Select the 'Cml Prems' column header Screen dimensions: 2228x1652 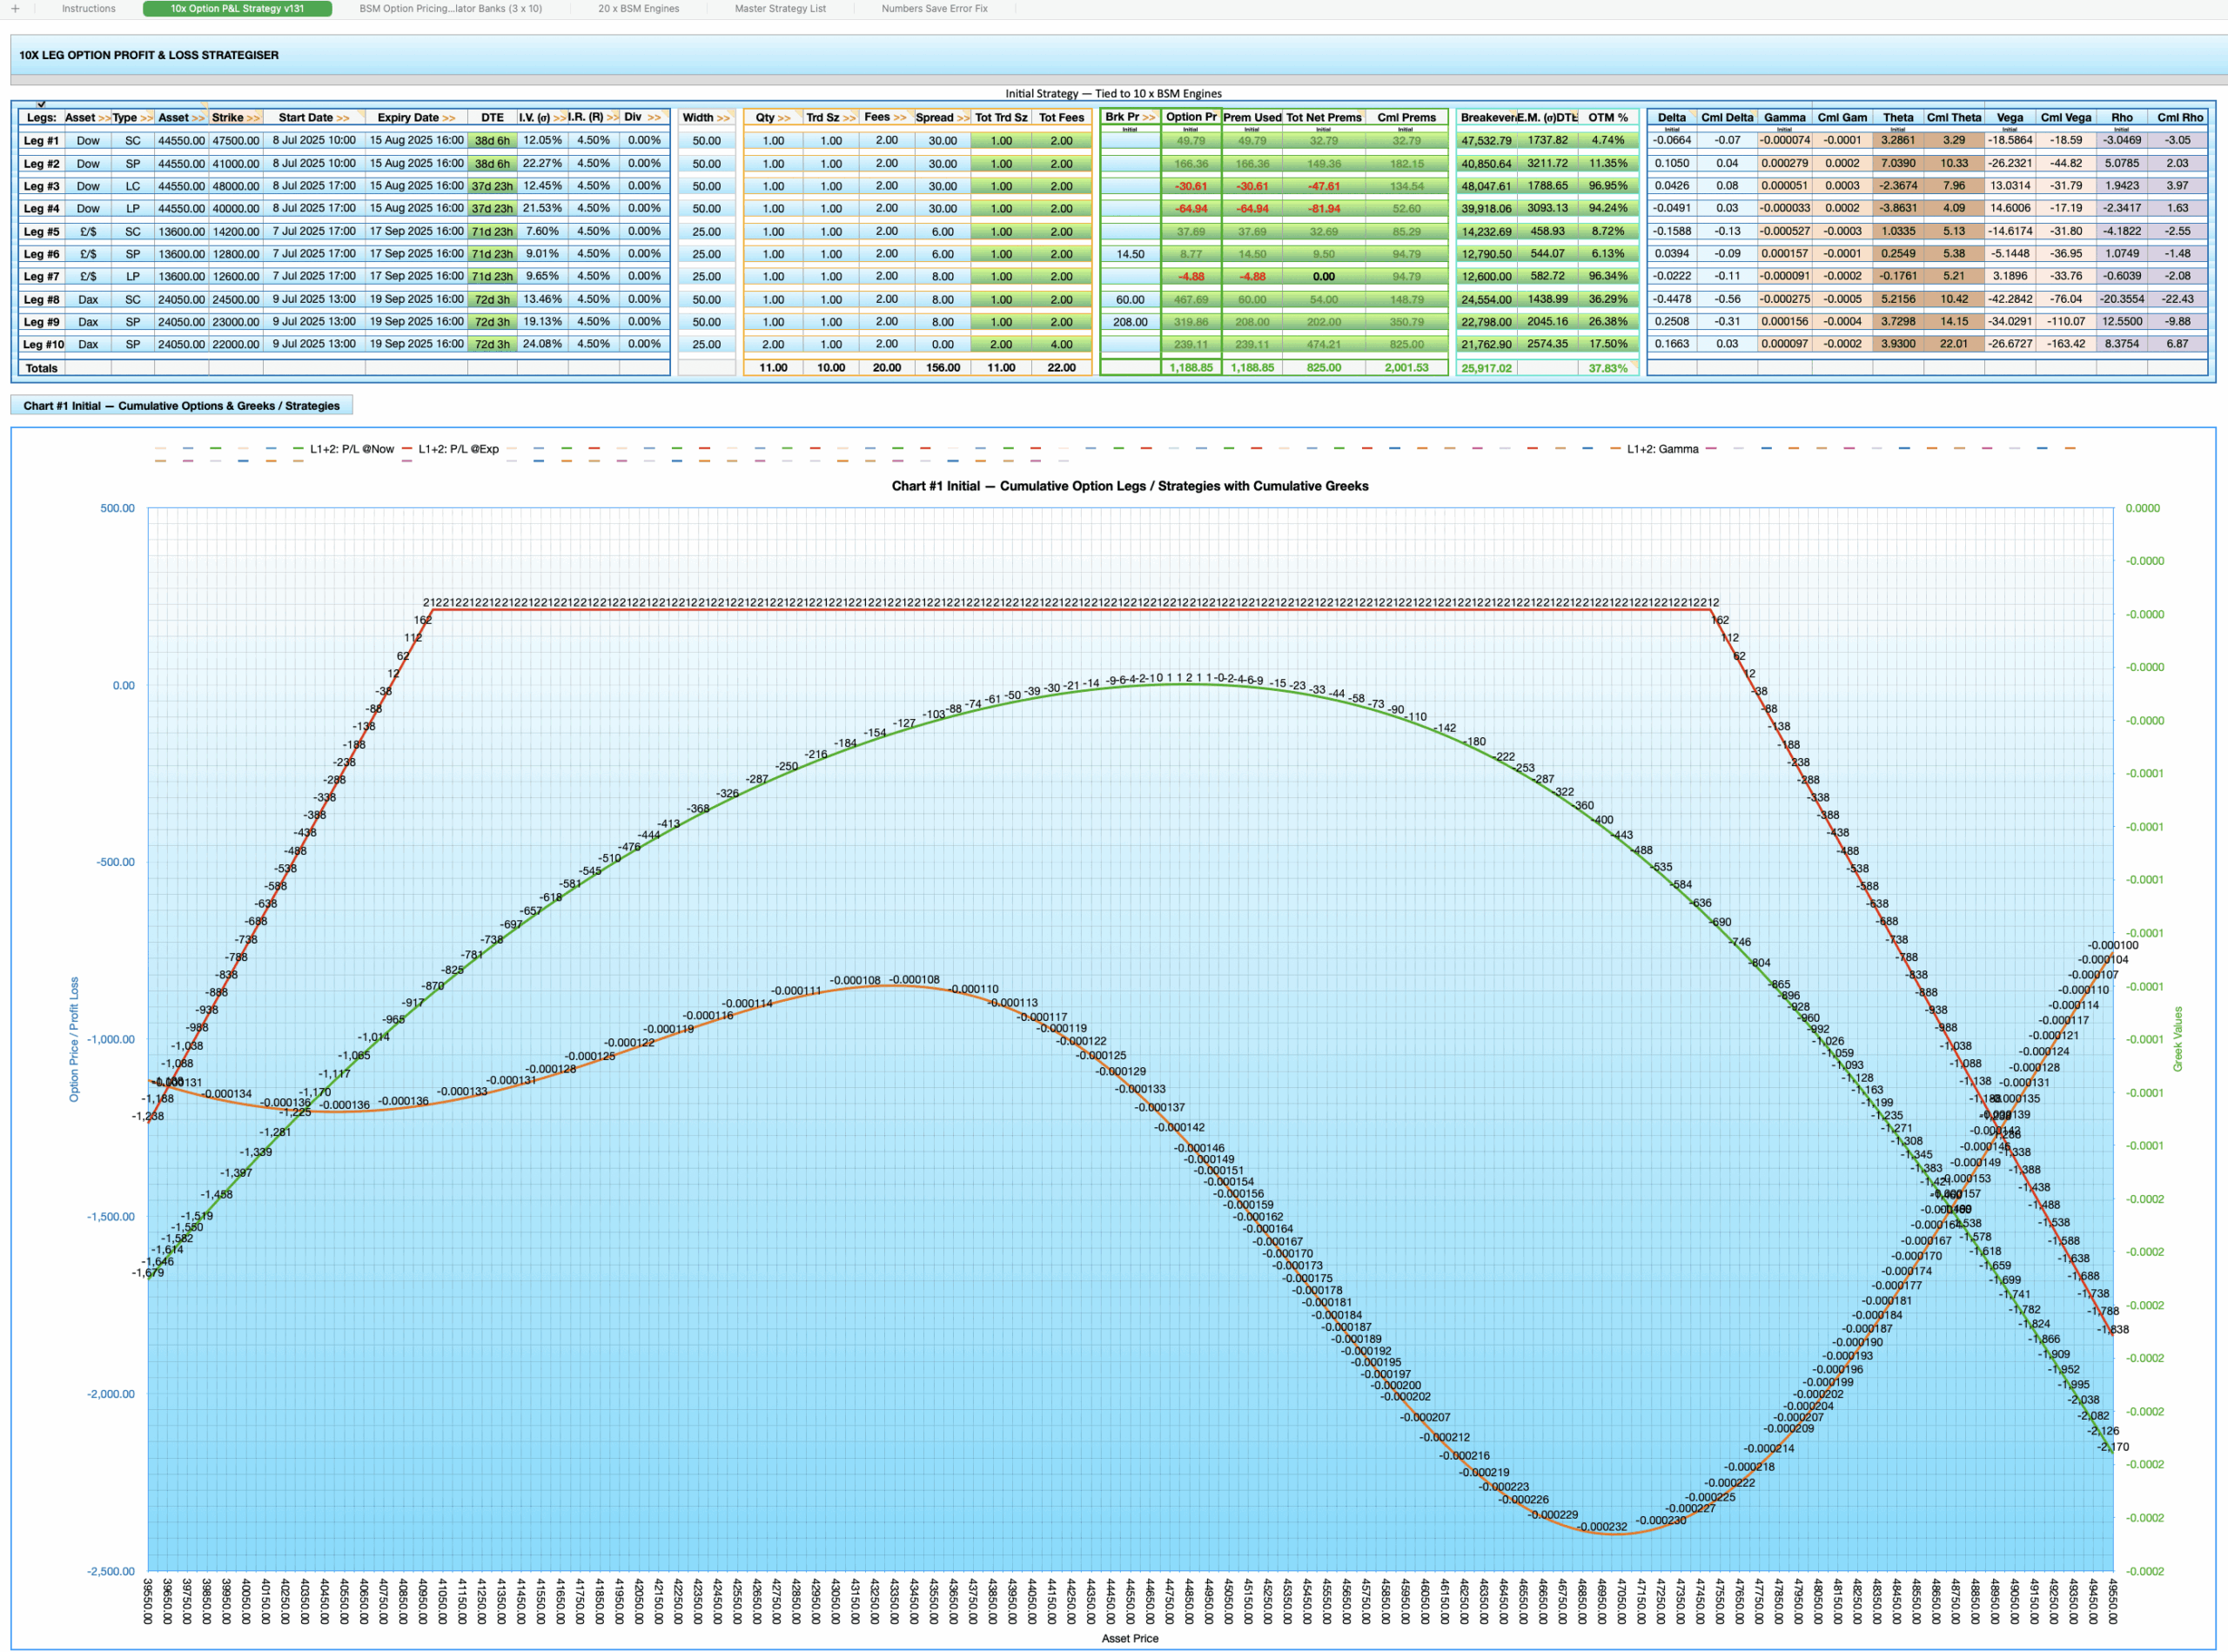click(x=1406, y=118)
